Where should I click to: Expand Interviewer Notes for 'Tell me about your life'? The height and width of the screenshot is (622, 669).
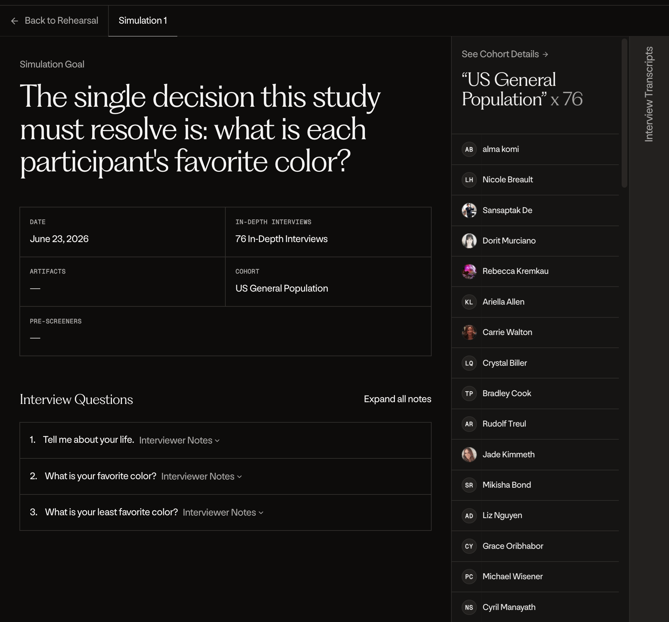179,440
